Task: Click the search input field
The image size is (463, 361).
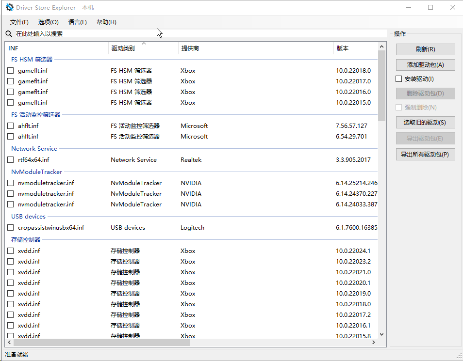Action: pyautogui.click(x=194, y=34)
